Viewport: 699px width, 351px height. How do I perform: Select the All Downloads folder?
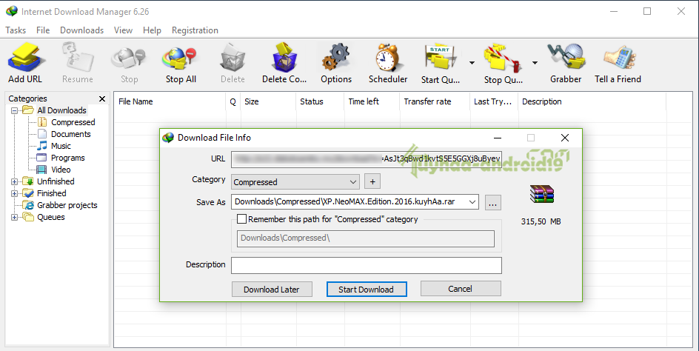[61, 110]
